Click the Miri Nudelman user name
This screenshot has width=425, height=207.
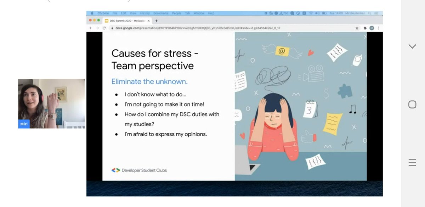pos(356,13)
